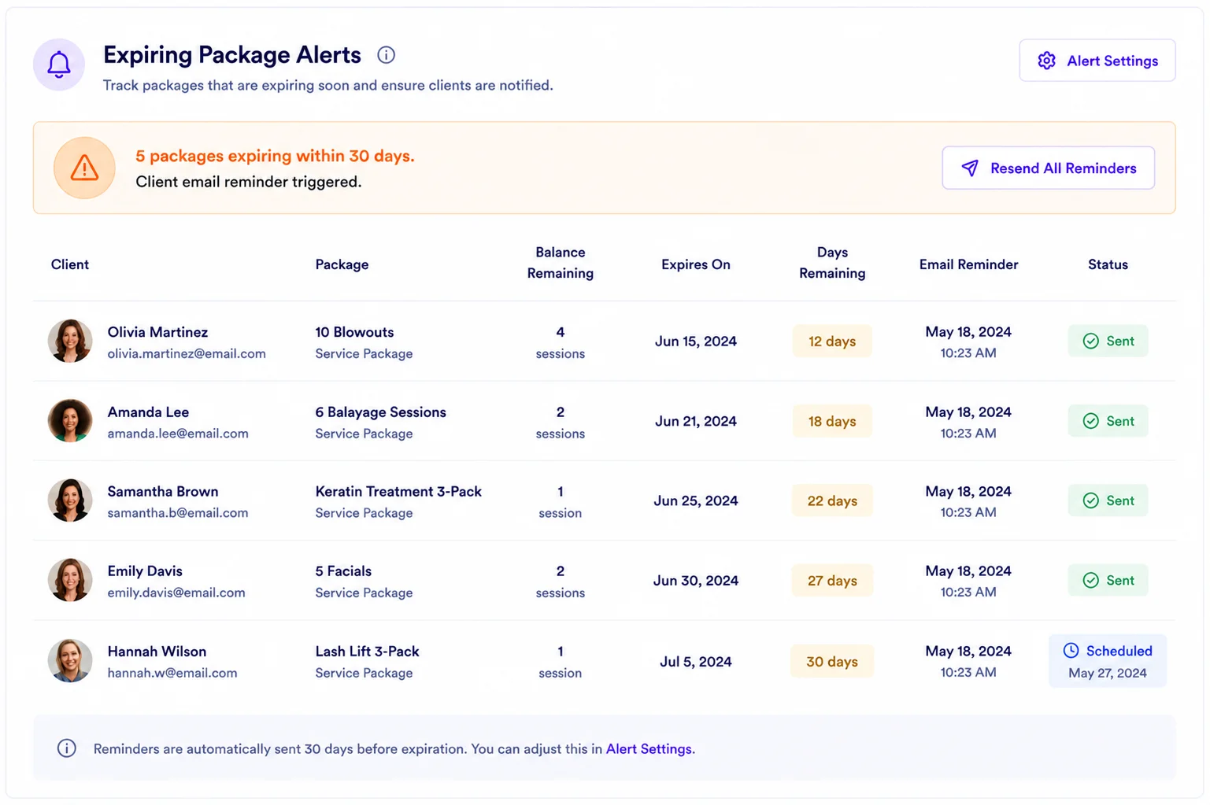Click email olivia.martinez@email.com
1210x805 pixels.
(187, 354)
